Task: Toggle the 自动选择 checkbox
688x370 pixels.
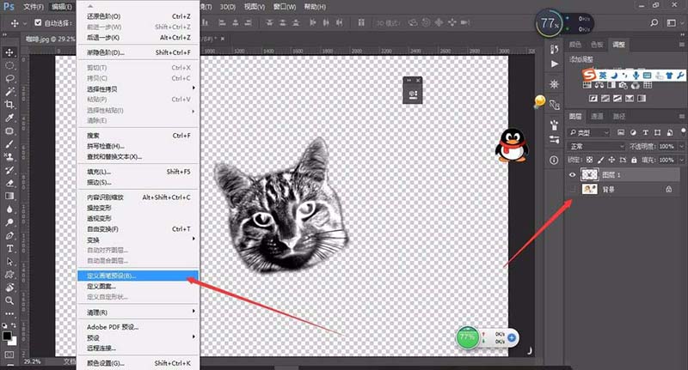Action: click(x=38, y=23)
